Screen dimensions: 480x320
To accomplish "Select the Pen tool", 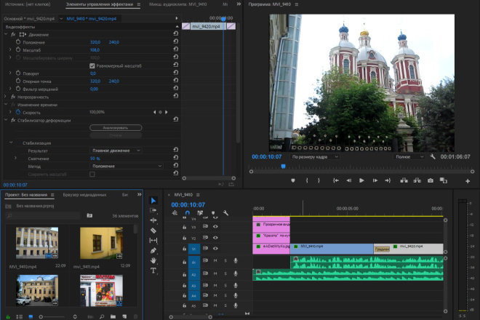I will pos(153,250).
